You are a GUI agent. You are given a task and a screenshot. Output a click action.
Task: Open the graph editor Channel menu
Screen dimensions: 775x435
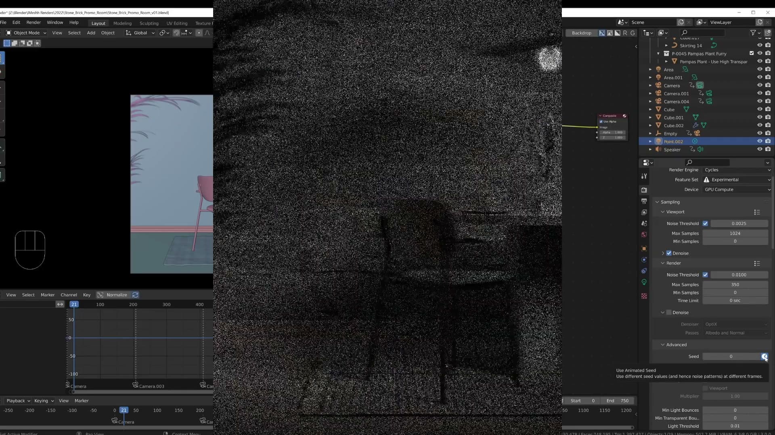69,295
